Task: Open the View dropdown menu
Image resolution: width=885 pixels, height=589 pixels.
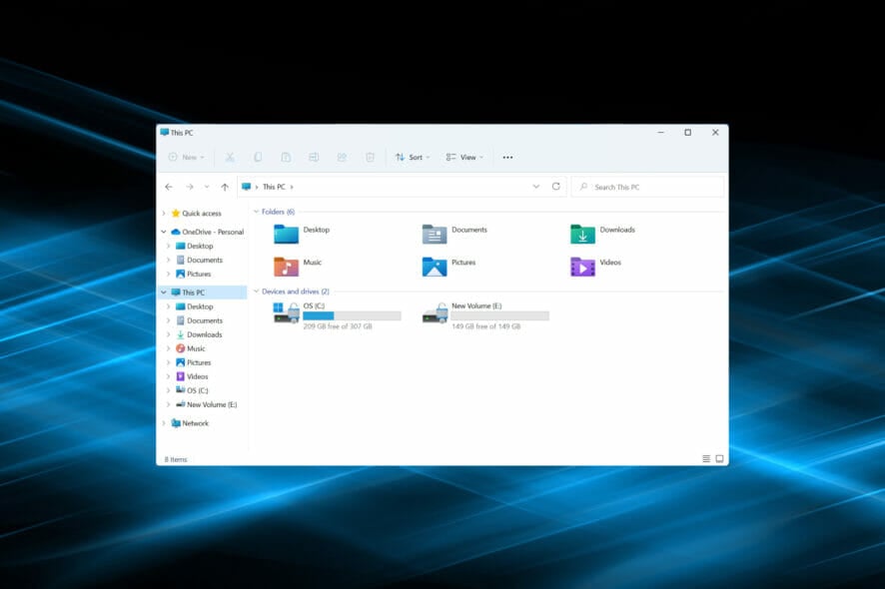Action: click(x=464, y=158)
